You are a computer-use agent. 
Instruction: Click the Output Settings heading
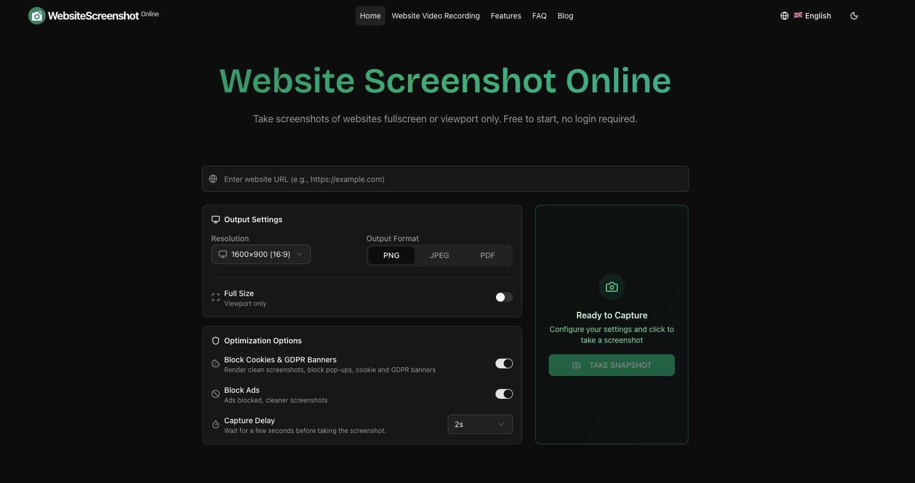click(253, 219)
